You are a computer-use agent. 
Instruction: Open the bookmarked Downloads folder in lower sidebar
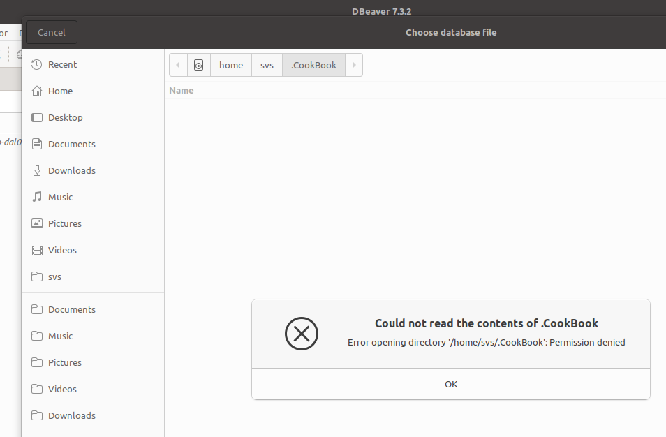click(93, 416)
